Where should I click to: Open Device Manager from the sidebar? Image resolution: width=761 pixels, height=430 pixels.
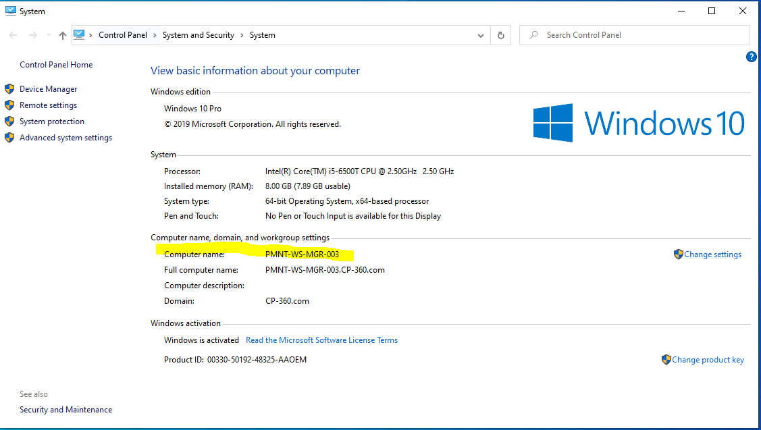(48, 88)
